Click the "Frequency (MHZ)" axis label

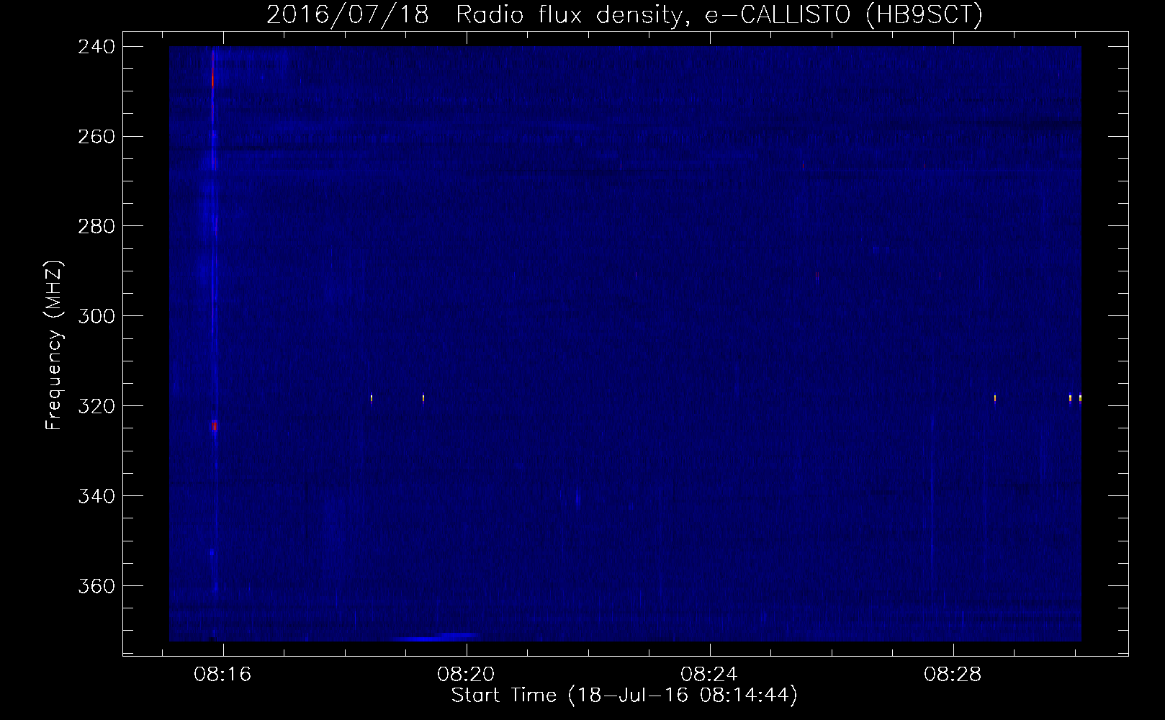point(55,346)
